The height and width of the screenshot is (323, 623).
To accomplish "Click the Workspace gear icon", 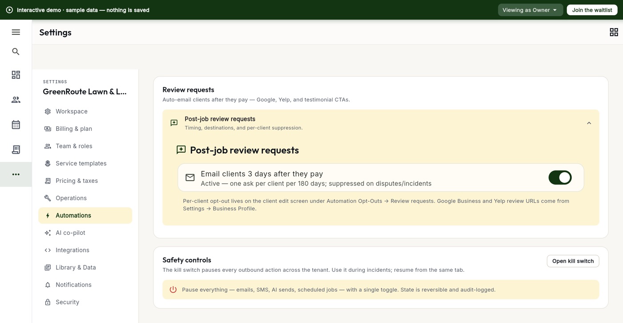I will [48, 111].
